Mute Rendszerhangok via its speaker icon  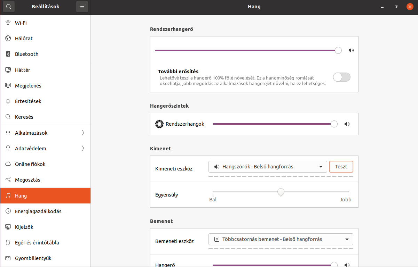click(347, 124)
